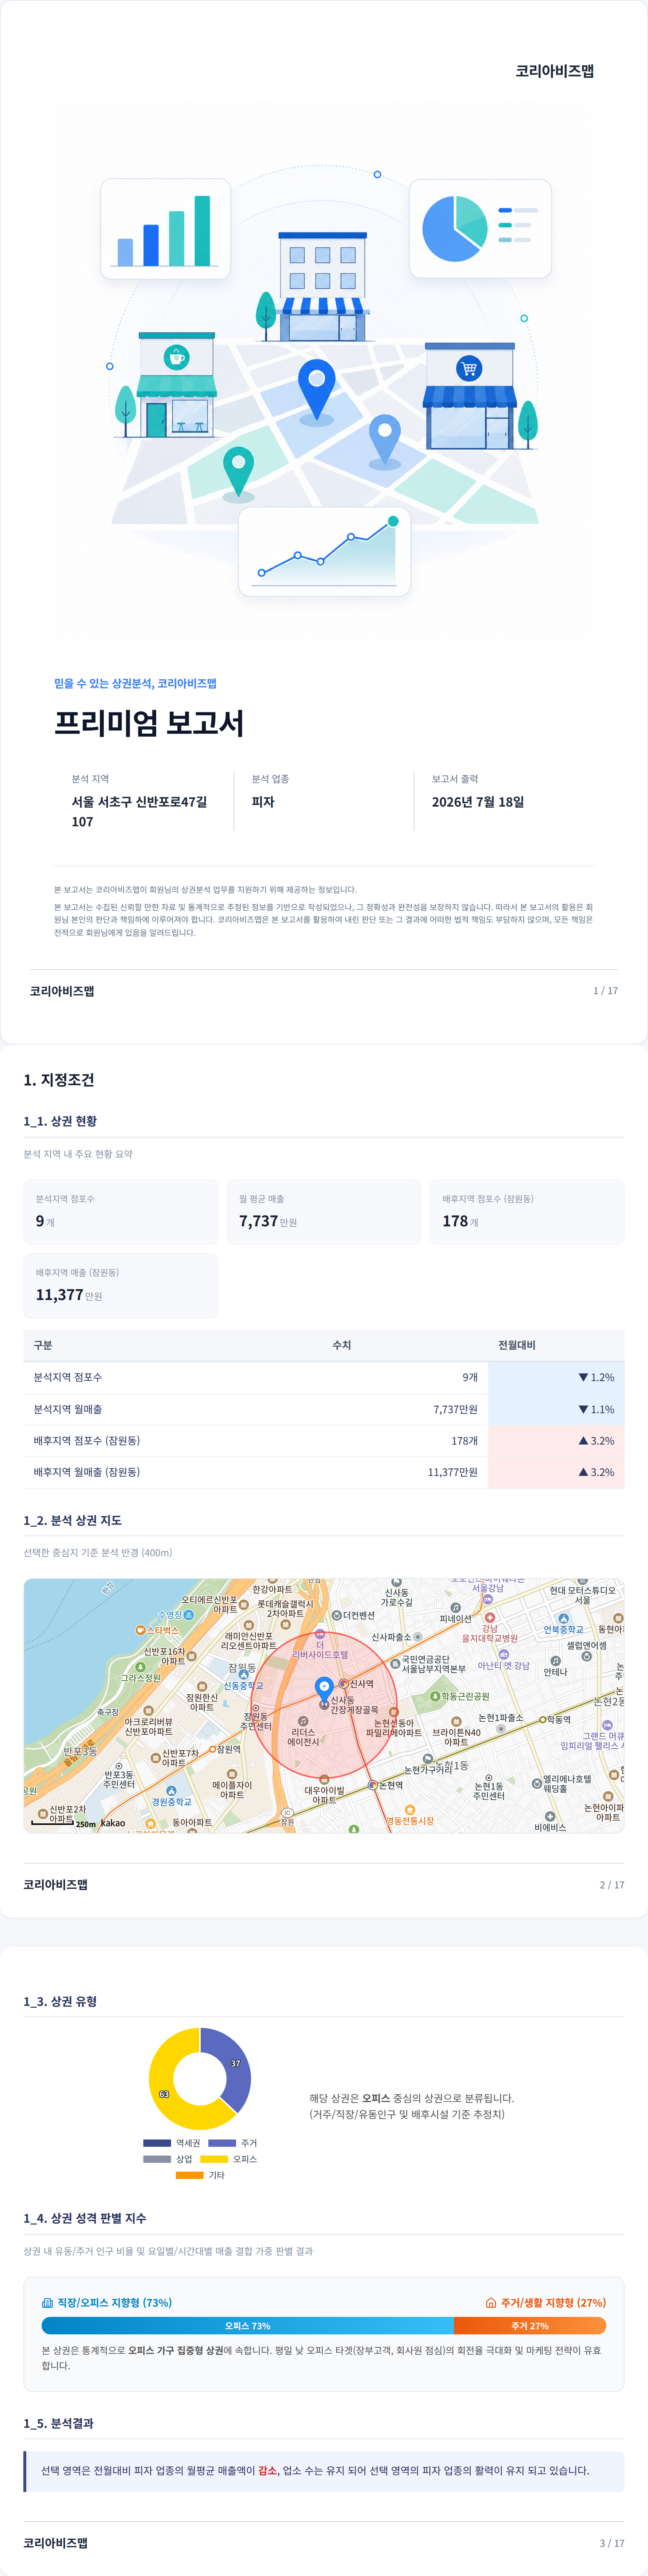Click the 1_3. 상권 유형 section heading

(x=60, y=2001)
